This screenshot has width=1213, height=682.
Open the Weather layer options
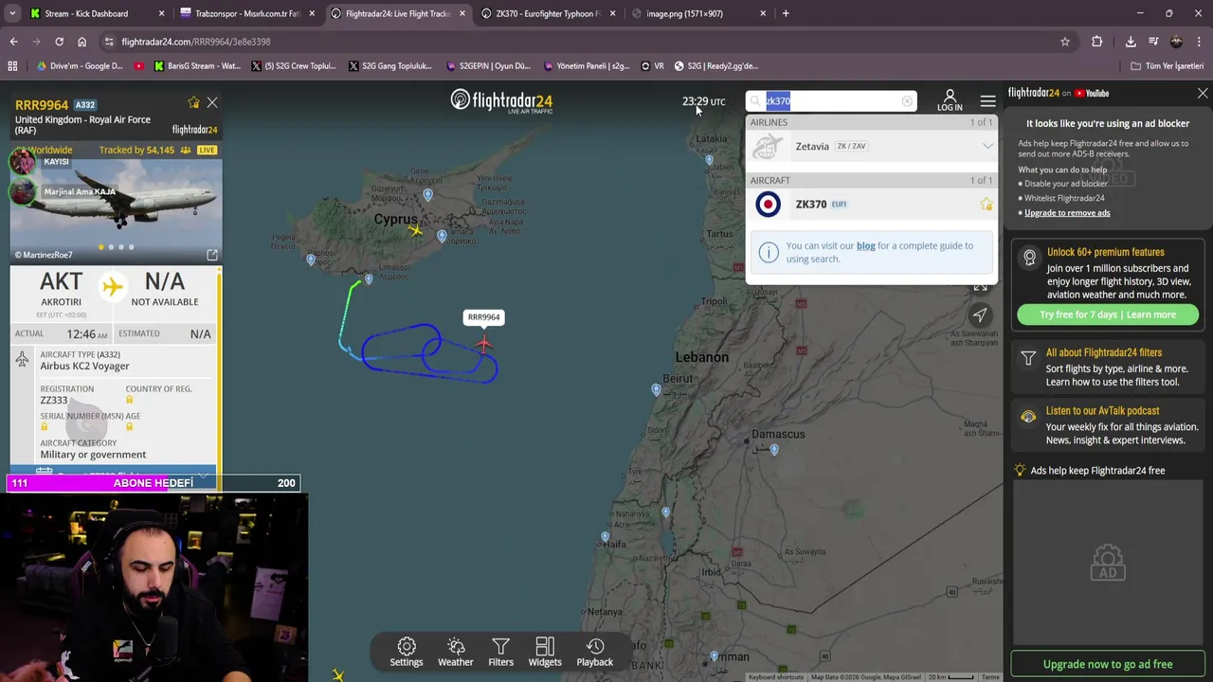[455, 653]
